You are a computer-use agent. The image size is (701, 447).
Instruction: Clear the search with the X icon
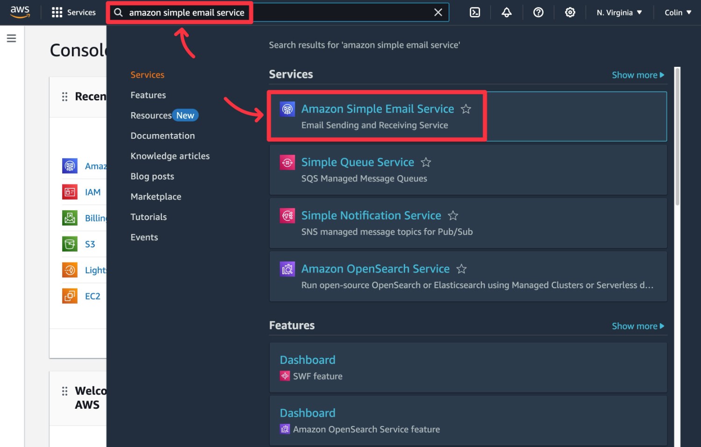point(438,13)
